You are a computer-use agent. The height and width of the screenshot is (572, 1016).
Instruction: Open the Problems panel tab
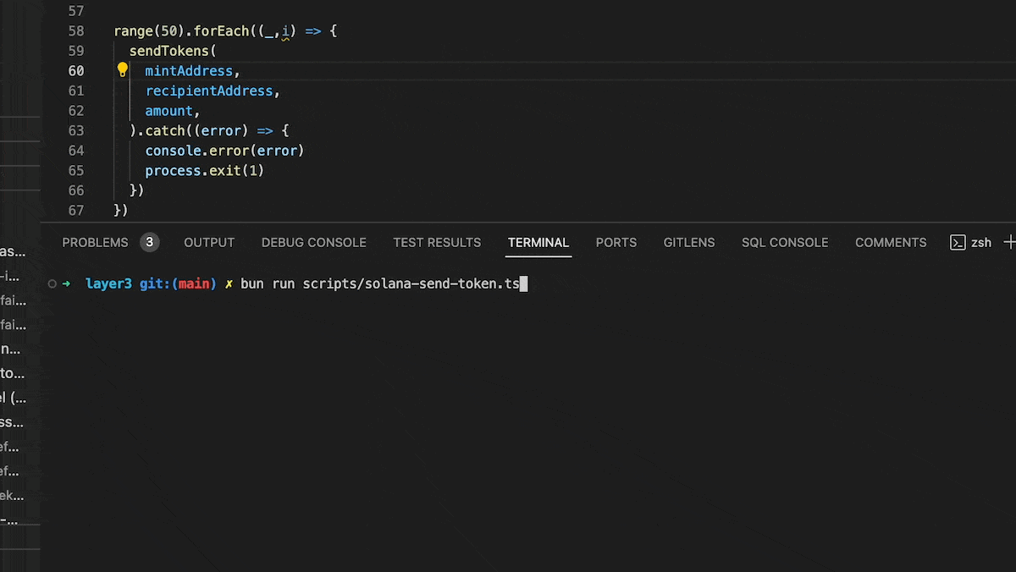click(x=95, y=242)
